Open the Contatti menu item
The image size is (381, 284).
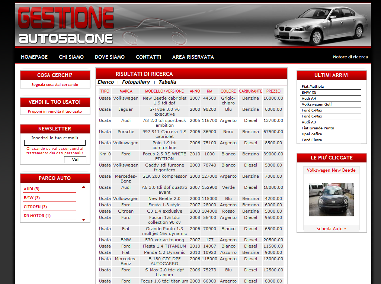point(148,57)
